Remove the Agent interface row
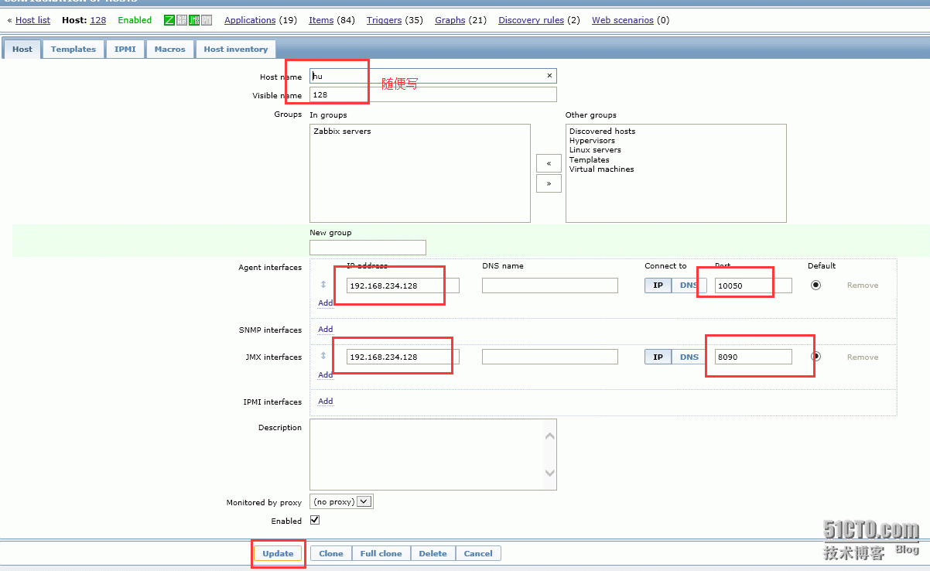Image resolution: width=930 pixels, height=571 pixels. coord(863,285)
